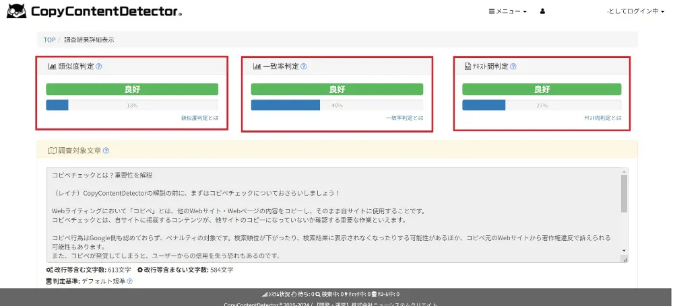Click 584文字 character count value
This screenshot has width=673, height=306.
pos(222,270)
